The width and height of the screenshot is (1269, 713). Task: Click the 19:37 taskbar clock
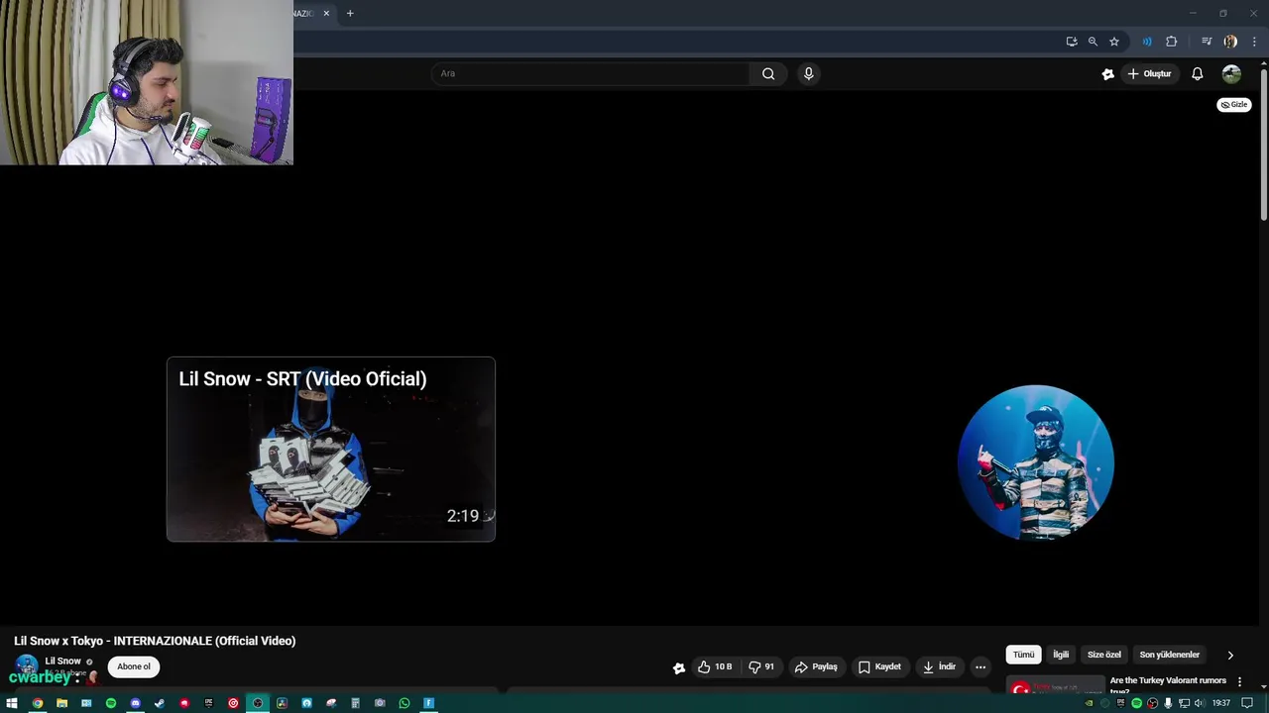[1221, 703]
